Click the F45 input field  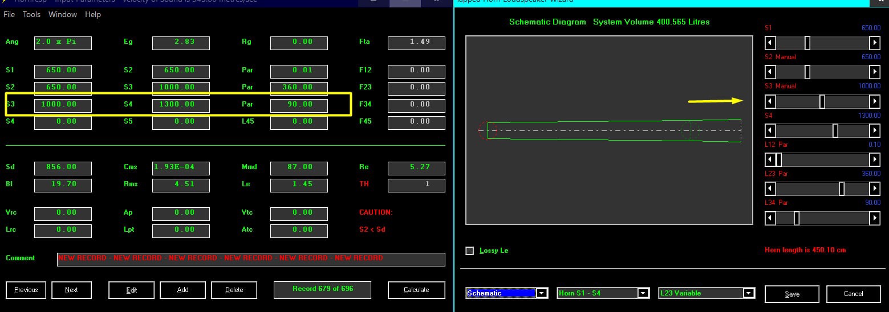pos(416,123)
